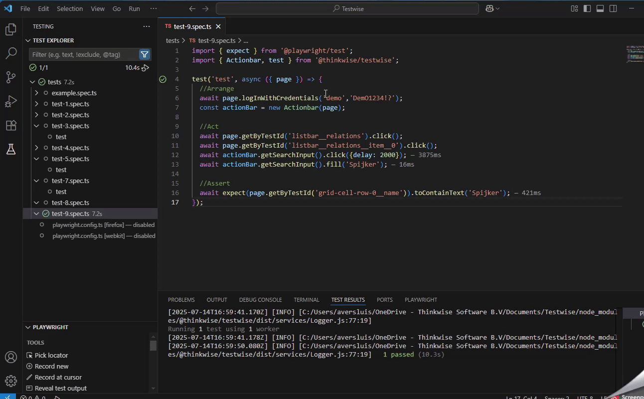The image size is (644, 399).
Task: Open the Selection menu
Action: point(70,8)
